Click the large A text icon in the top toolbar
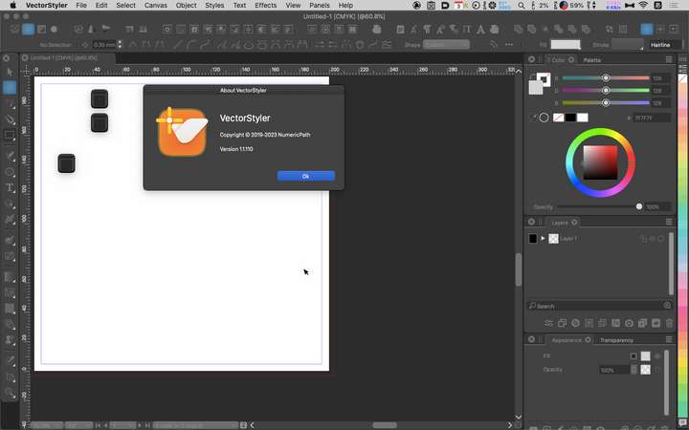The image size is (689, 430). pyautogui.click(x=480, y=30)
